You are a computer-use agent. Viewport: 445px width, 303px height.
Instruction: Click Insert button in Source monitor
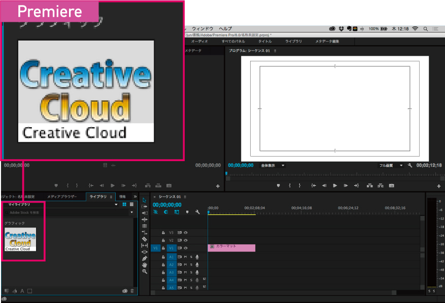148,185
